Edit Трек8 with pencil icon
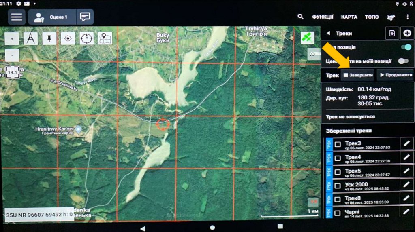Viewport: 415px width, 232px height. click(406, 198)
